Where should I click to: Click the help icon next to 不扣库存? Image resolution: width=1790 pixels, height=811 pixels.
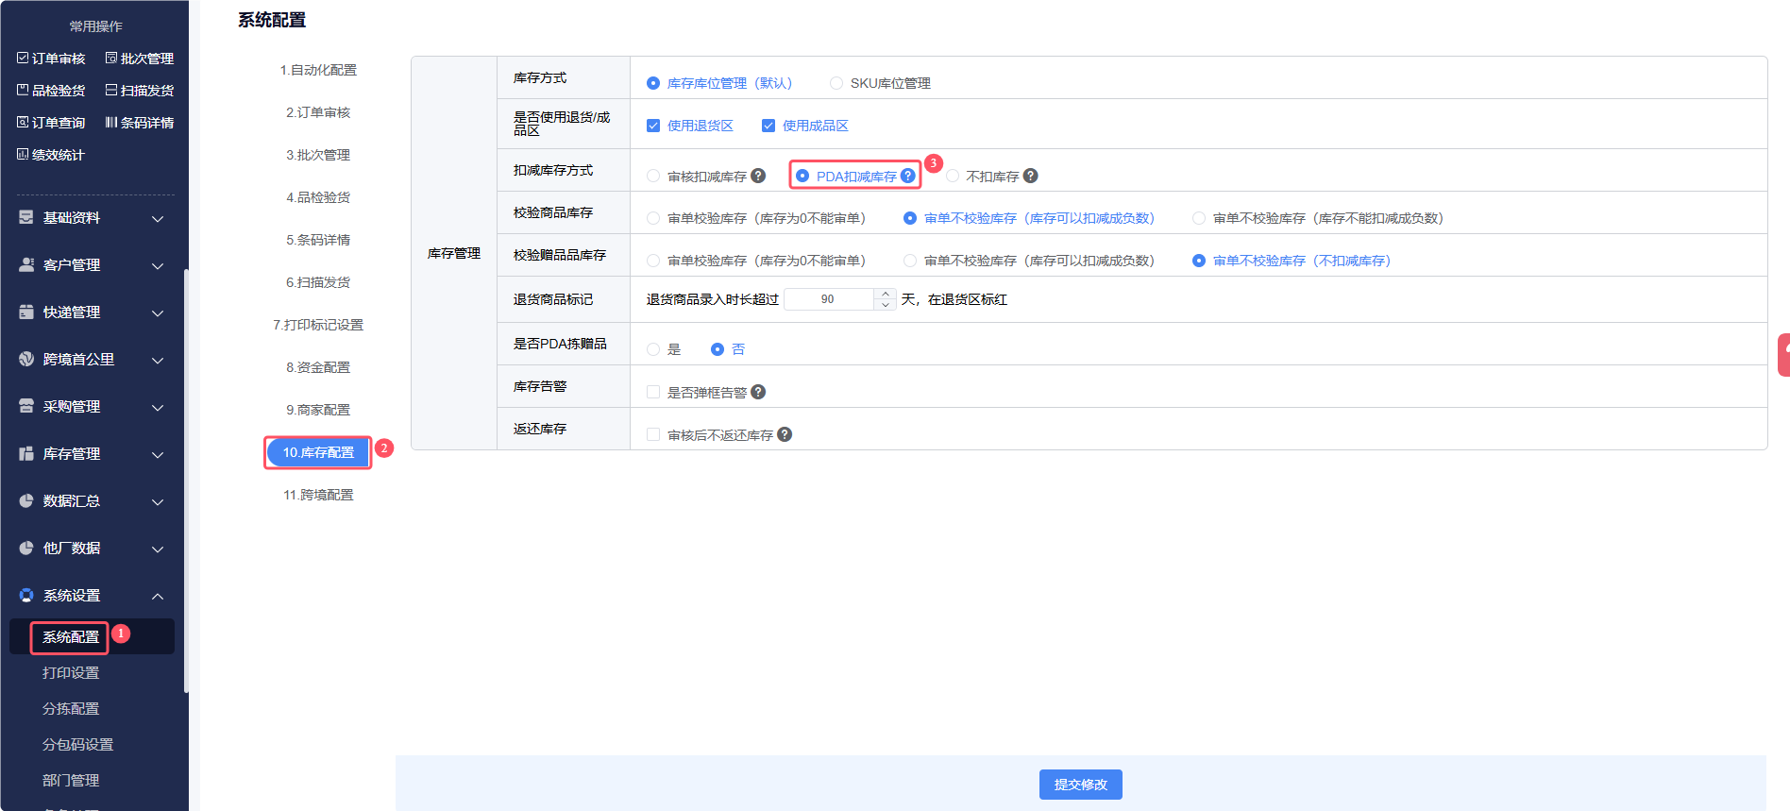click(x=1031, y=176)
